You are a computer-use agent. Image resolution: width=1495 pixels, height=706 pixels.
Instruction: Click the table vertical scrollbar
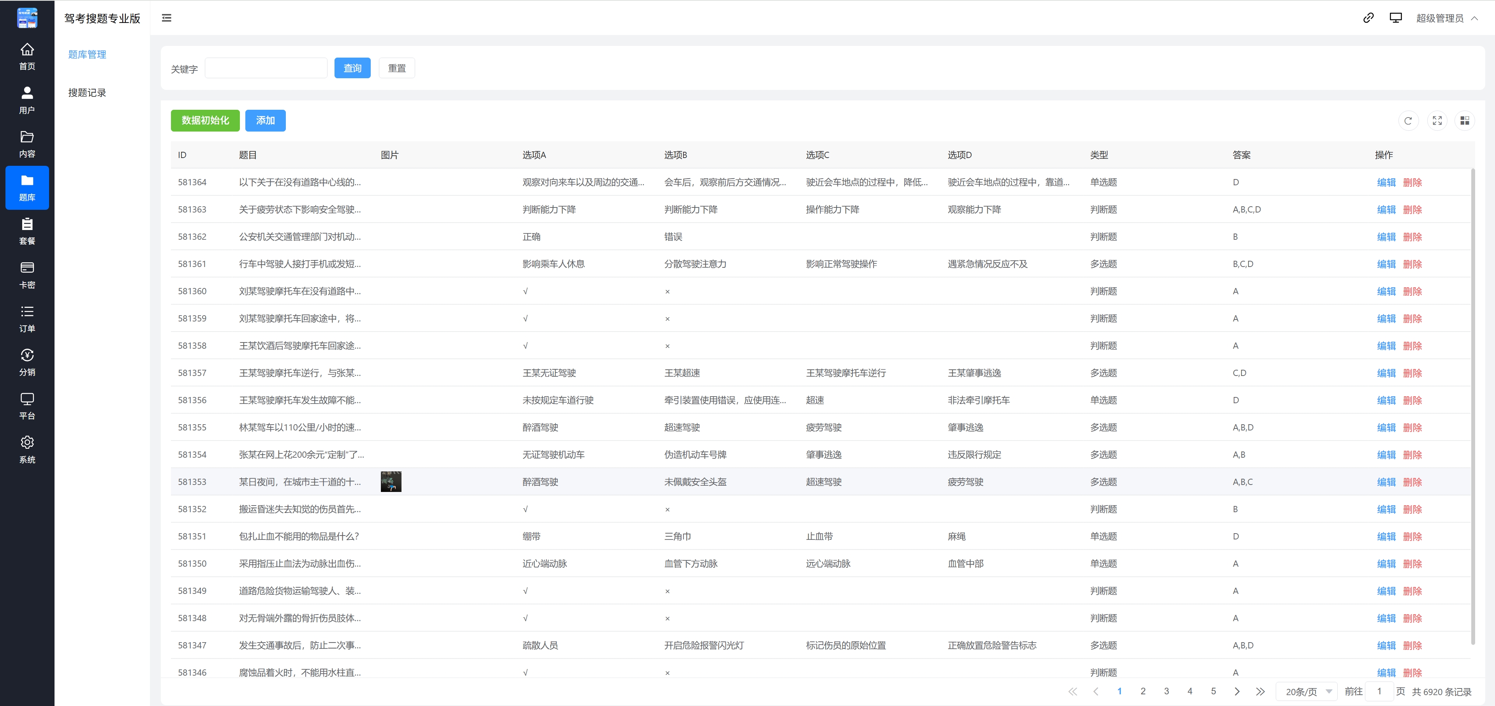coord(1473,406)
